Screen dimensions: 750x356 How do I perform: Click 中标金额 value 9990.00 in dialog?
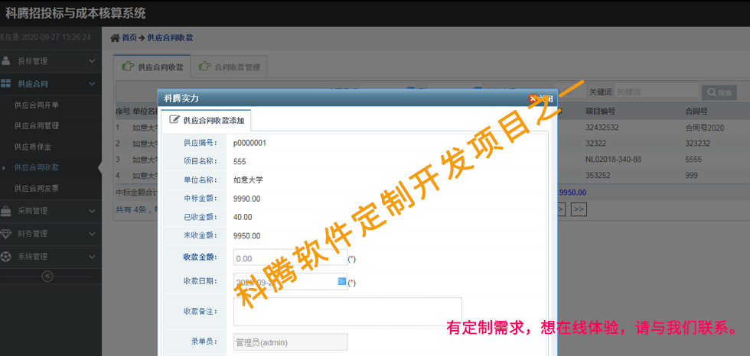246,199
